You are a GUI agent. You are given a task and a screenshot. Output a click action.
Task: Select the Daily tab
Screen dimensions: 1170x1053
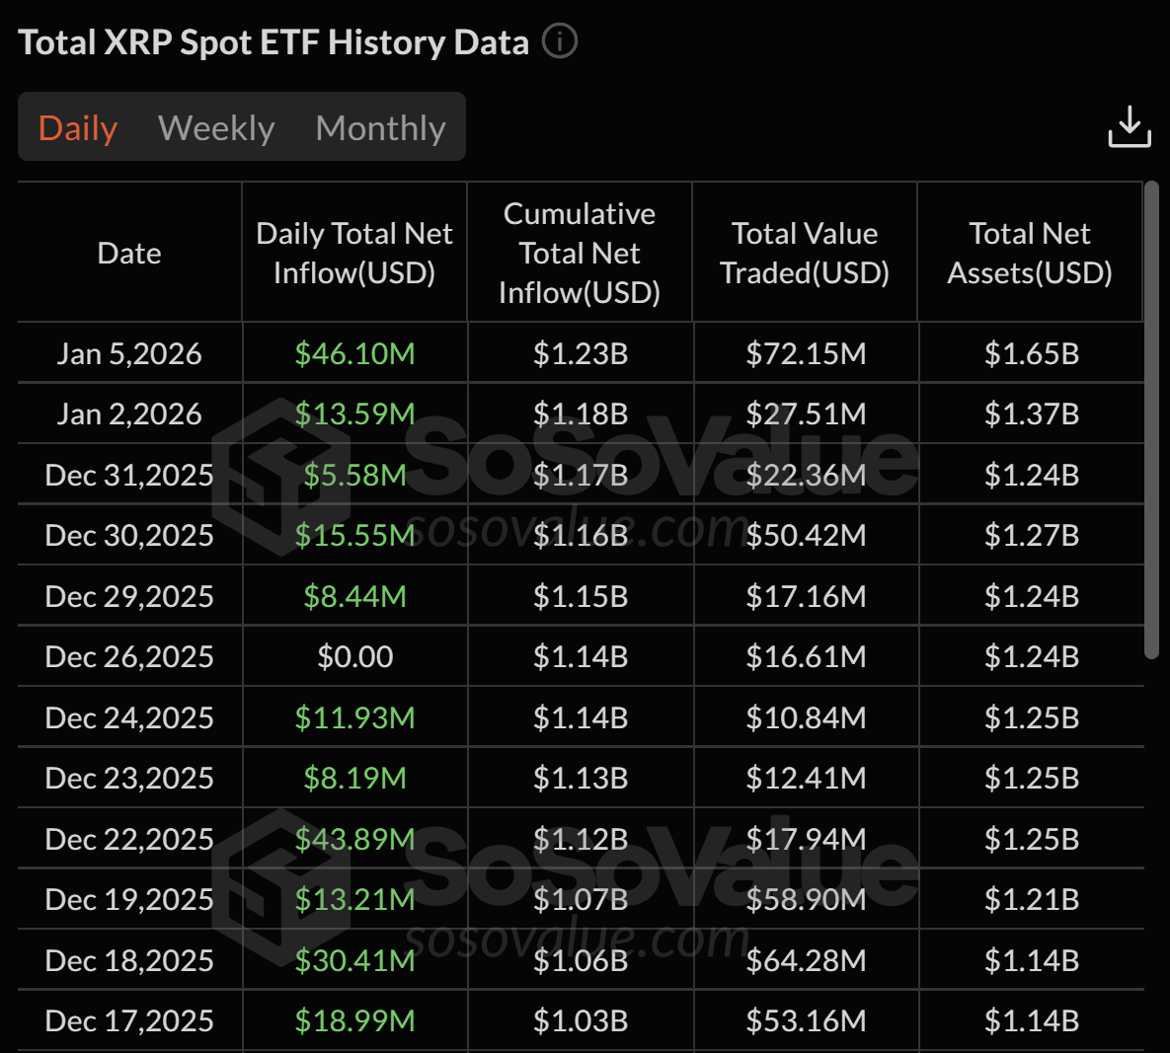[x=77, y=126]
